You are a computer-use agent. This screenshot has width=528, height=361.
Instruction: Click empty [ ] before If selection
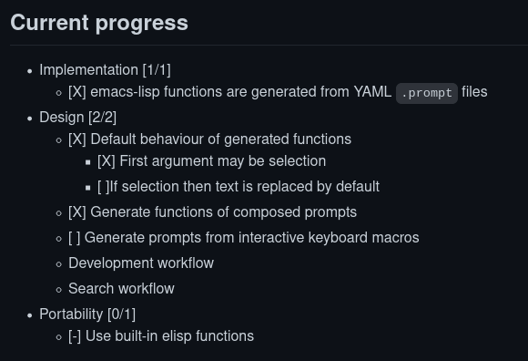pyautogui.click(x=104, y=187)
